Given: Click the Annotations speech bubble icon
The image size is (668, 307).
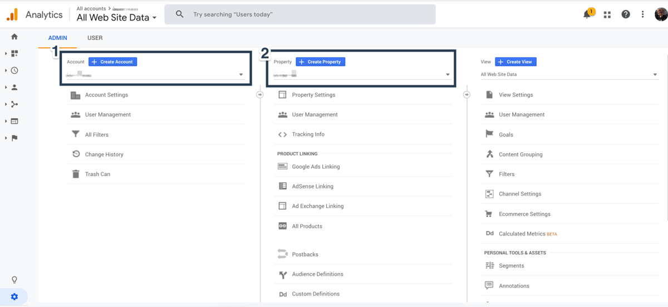Looking at the screenshot, I should click(489, 285).
